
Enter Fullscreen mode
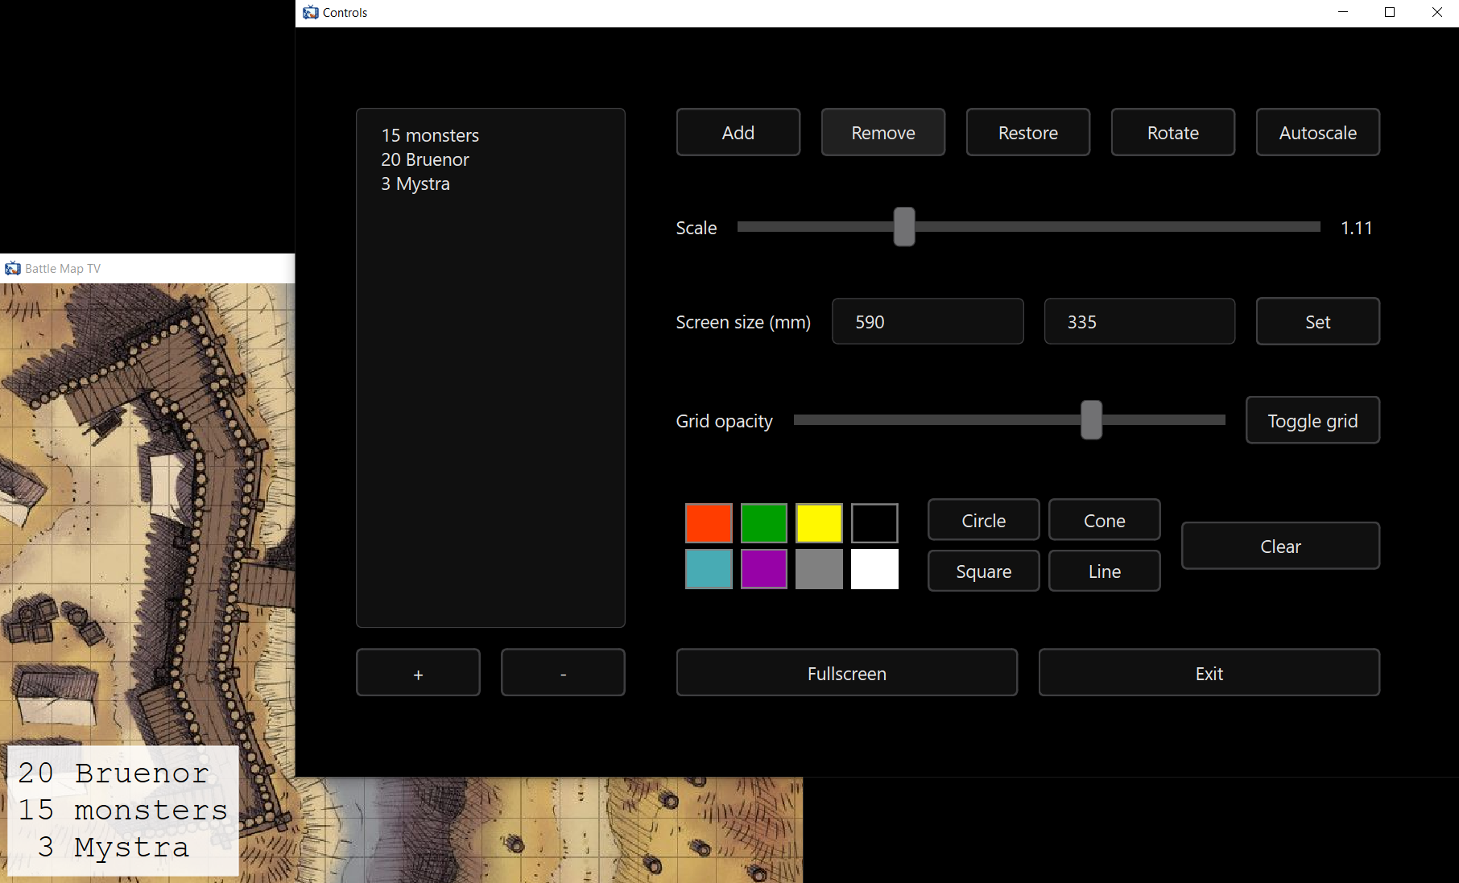[x=846, y=673]
